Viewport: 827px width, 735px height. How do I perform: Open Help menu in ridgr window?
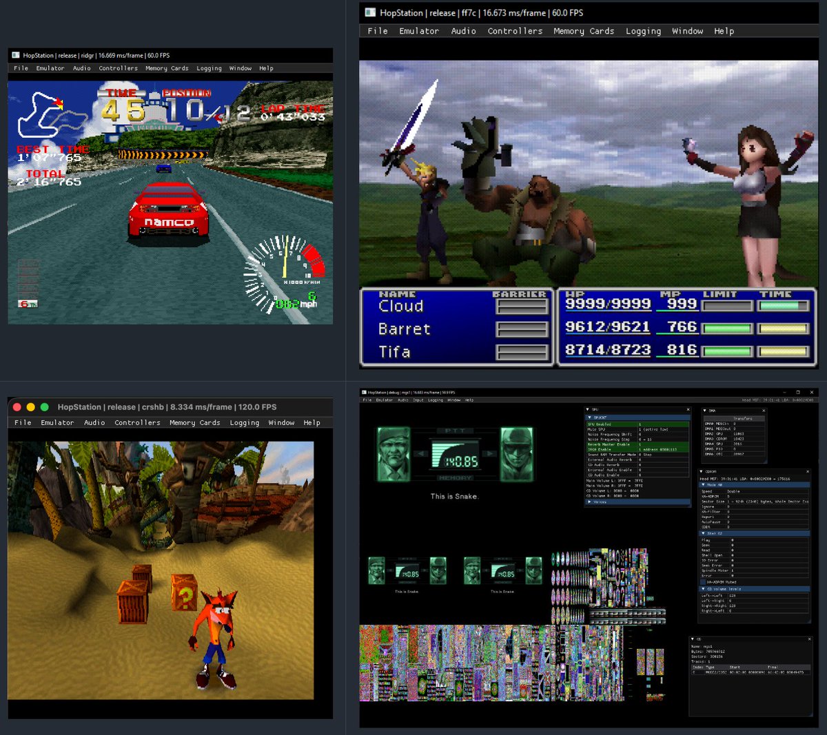pyautogui.click(x=267, y=68)
